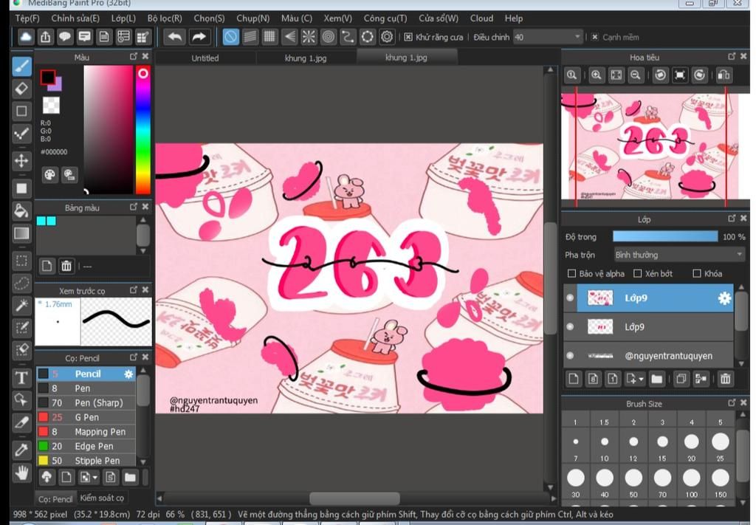Choose the Lasso selection tool

21,283
